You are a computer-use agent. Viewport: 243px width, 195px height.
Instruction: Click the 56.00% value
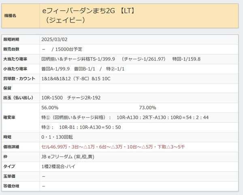[50, 108]
